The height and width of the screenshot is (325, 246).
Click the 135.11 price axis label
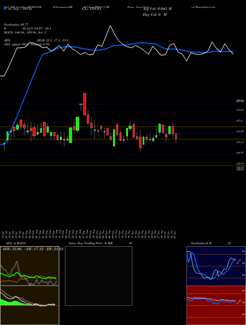pyautogui.click(x=240, y=142)
